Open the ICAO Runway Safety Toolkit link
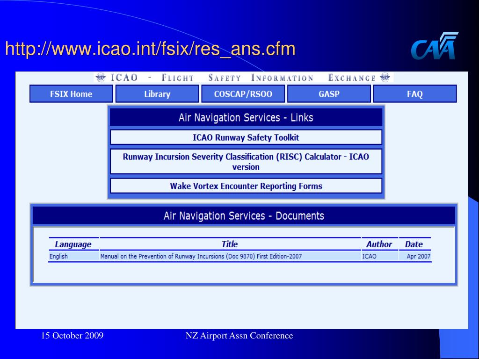Image resolution: width=479 pixels, height=359 pixels. point(246,137)
